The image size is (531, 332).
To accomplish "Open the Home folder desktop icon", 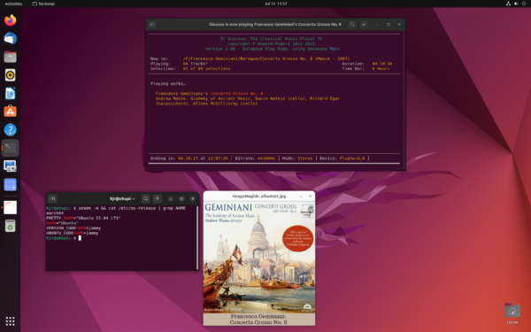I will [x=512, y=313].
